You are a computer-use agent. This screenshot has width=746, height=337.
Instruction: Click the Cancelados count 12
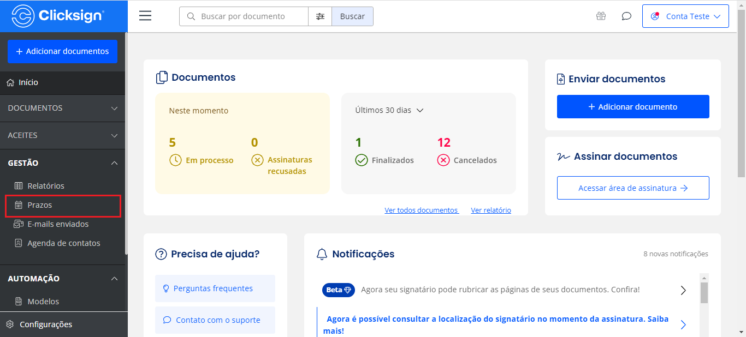[444, 143]
